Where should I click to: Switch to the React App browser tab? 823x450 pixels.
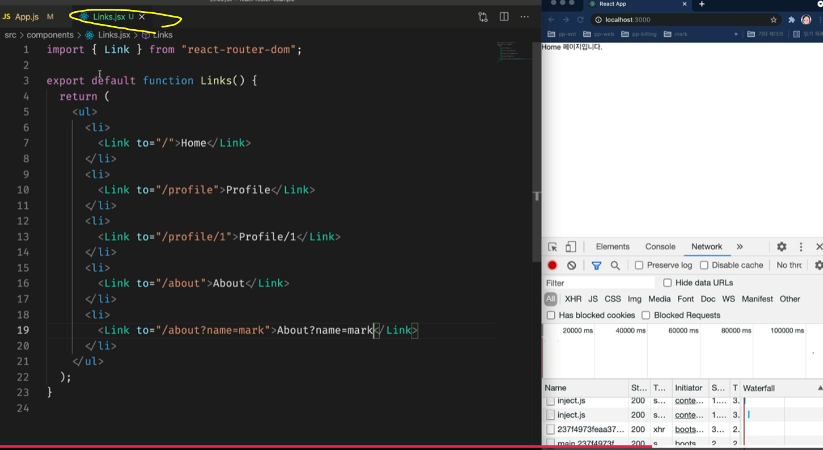(x=634, y=4)
